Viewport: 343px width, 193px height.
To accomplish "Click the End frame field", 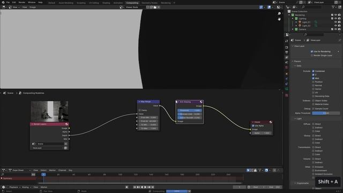I will point(274,187).
